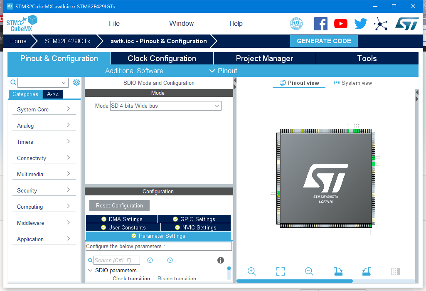Image resolution: width=426 pixels, height=291 pixels.
Task: Click the parameter list vertical scrollbar
Action: point(229,273)
